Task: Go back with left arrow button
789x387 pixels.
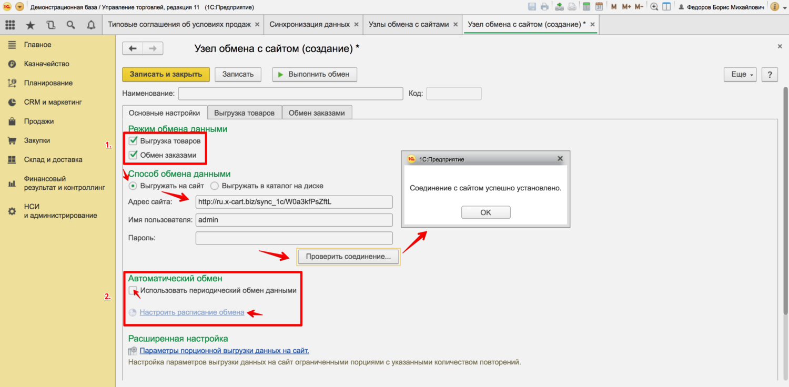Action: pyautogui.click(x=133, y=48)
